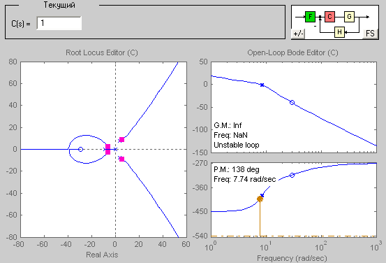Click the orange phase margin marker dot

click(260, 199)
